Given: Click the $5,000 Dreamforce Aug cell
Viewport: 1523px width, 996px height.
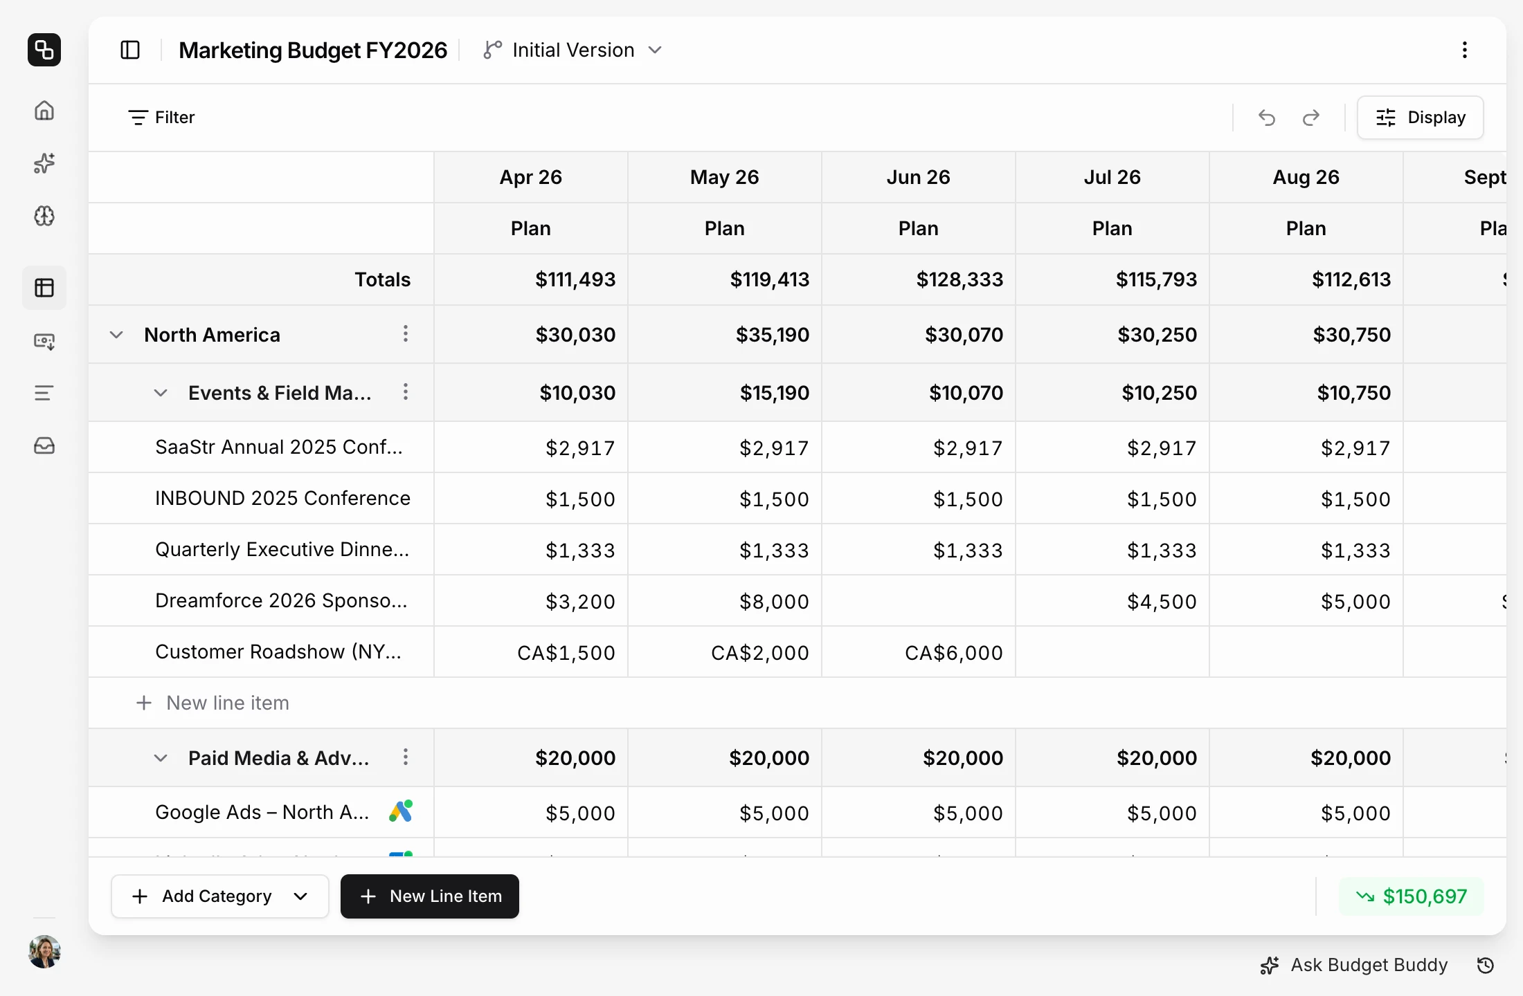Looking at the screenshot, I should (1306, 600).
